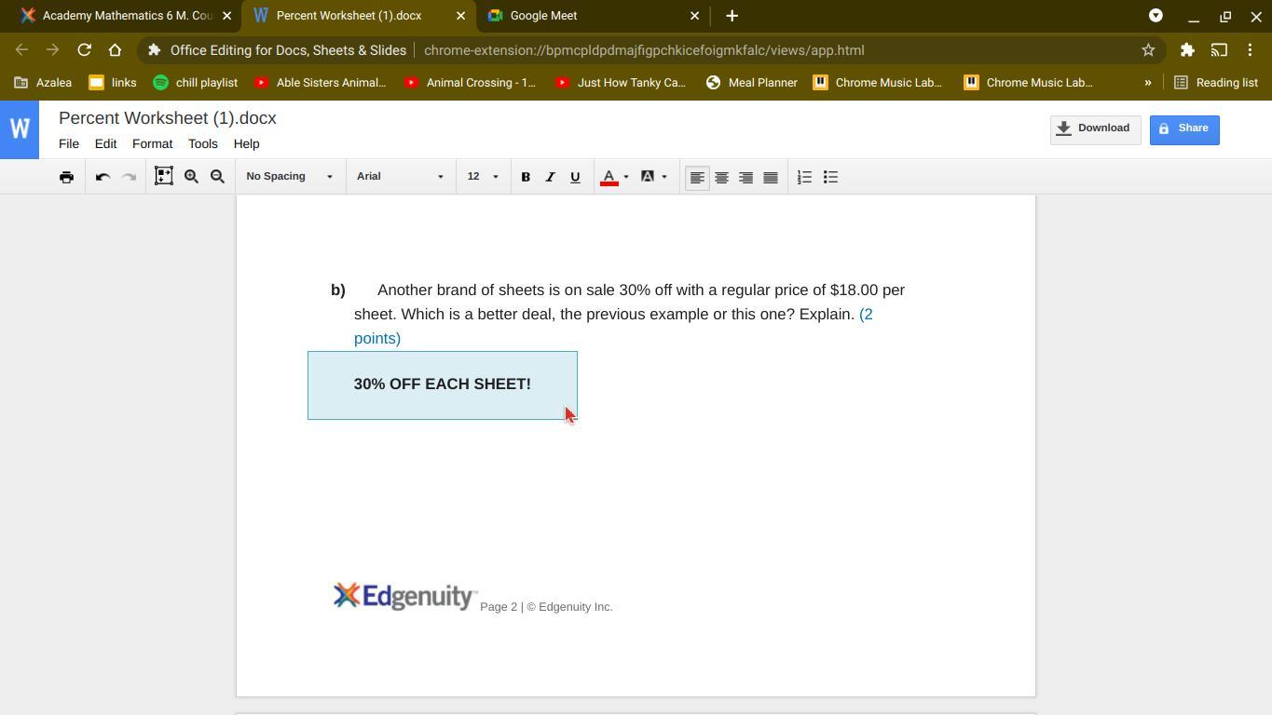Viewport: 1272px width, 715px height.
Task: Click the (2 points) text in question b
Action: pyautogui.click(x=613, y=326)
